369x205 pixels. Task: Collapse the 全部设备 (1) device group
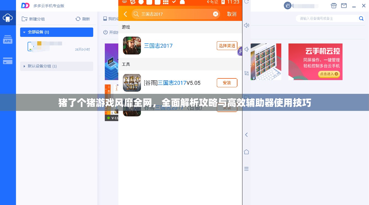38,32
